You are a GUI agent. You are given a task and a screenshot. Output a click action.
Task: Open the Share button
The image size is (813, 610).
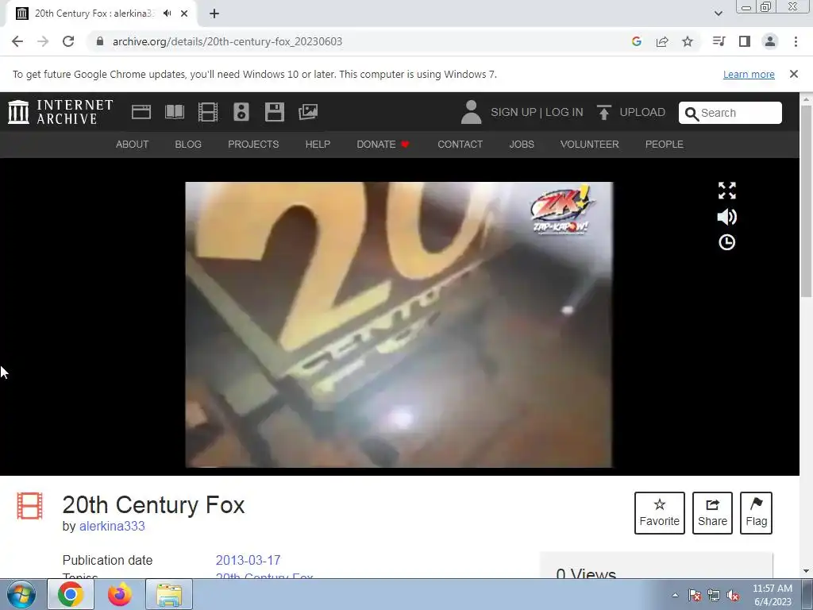(712, 513)
